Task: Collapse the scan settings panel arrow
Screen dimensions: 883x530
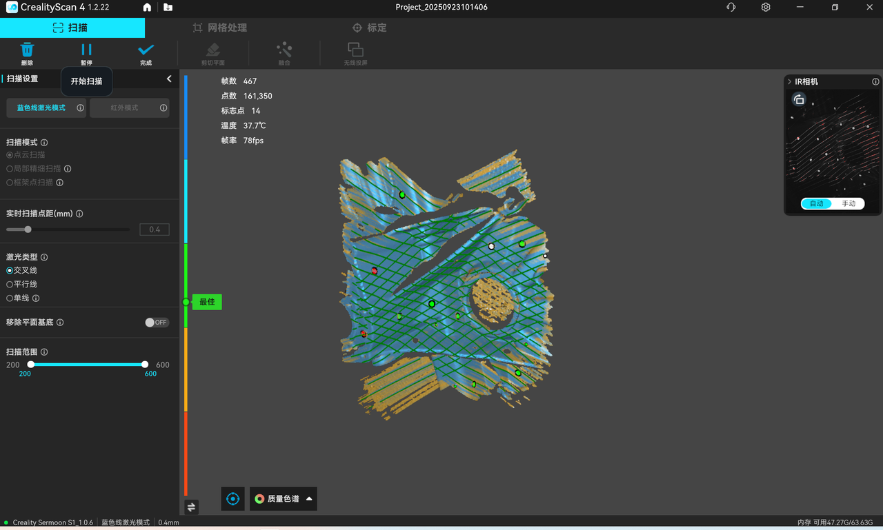Action: pos(169,79)
